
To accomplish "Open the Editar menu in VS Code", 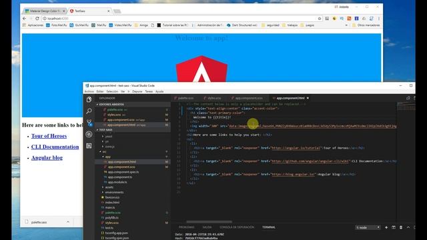I will pyautogui.click(x=100, y=91).
